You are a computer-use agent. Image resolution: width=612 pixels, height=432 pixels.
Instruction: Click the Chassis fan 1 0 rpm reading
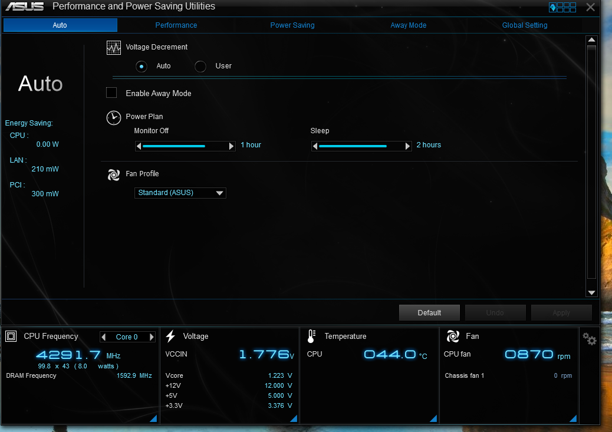(x=563, y=375)
